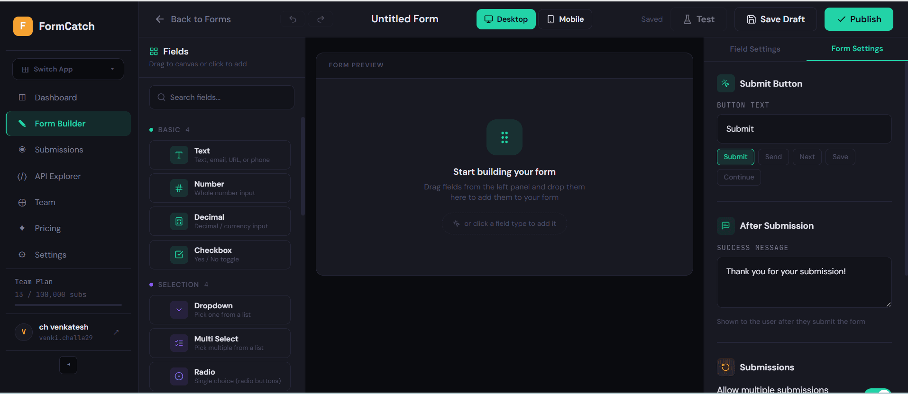Click the 'Team Plan' label
This screenshot has width=908, height=394.
34,282
